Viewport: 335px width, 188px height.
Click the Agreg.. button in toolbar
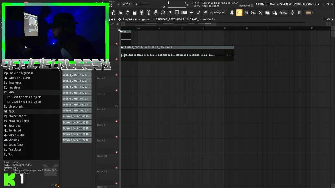pyautogui.click(x=283, y=13)
